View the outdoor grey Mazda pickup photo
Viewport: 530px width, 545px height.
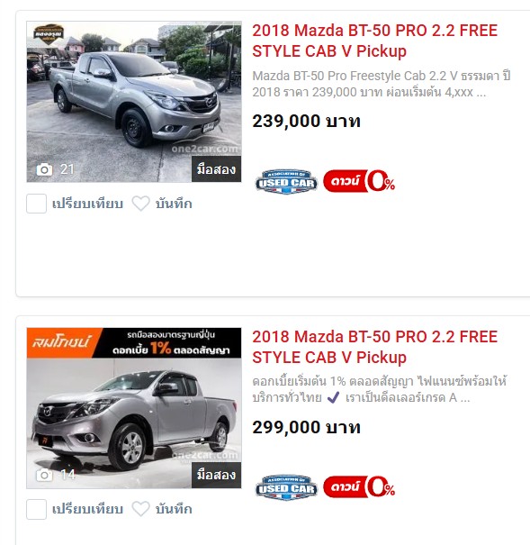tap(134, 102)
